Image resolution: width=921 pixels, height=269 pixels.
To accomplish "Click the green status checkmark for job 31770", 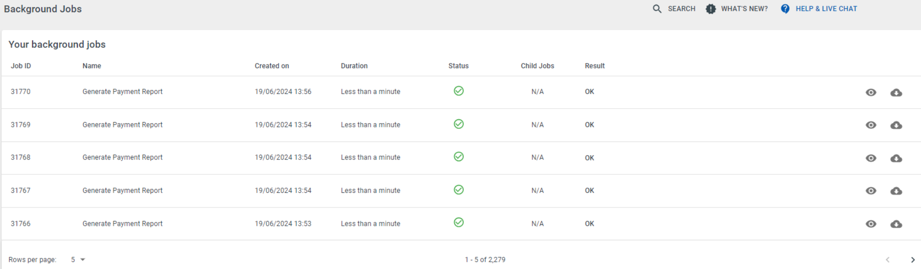I will tap(459, 91).
